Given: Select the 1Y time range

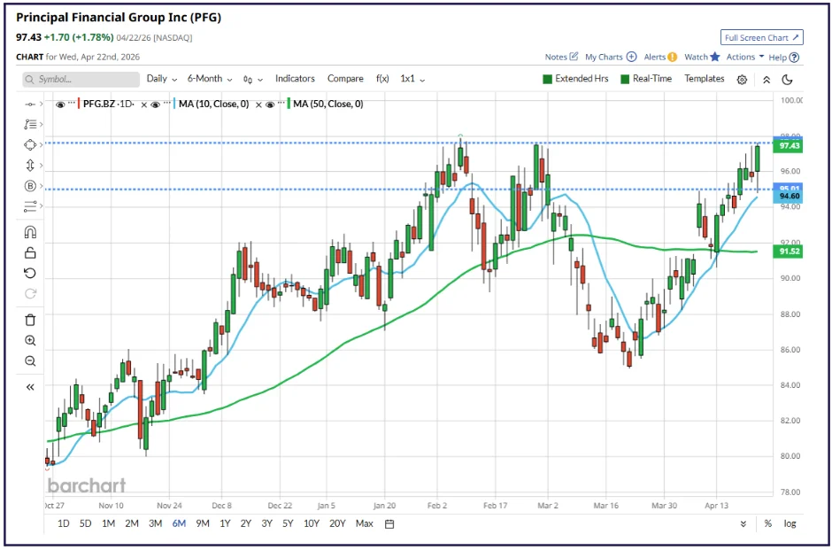Looking at the screenshot, I should pos(225,524).
